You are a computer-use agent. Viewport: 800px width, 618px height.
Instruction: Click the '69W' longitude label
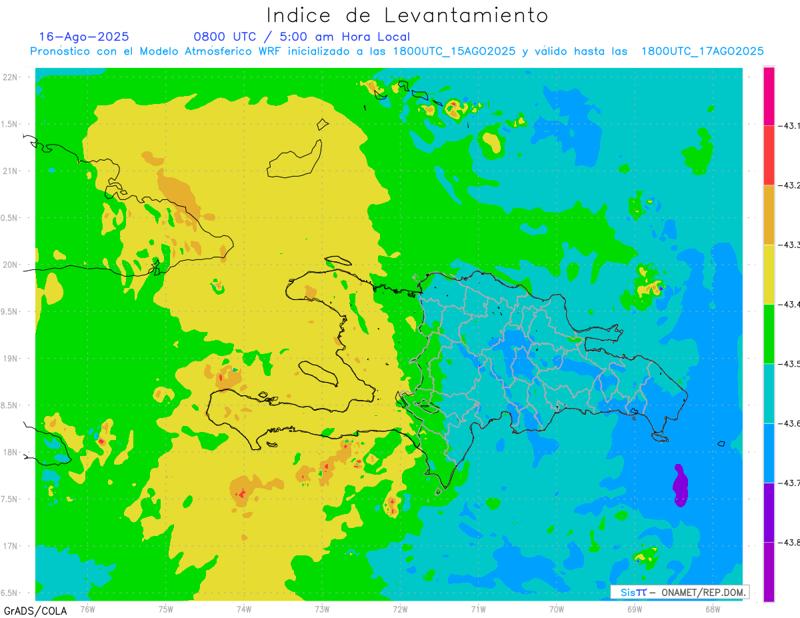click(634, 609)
